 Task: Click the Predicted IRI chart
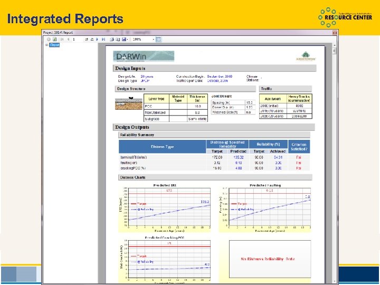(x=165, y=208)
